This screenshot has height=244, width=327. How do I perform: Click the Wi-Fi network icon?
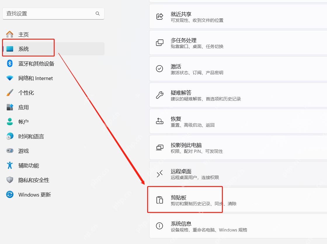pyautogui.click(x=10, y=78)
